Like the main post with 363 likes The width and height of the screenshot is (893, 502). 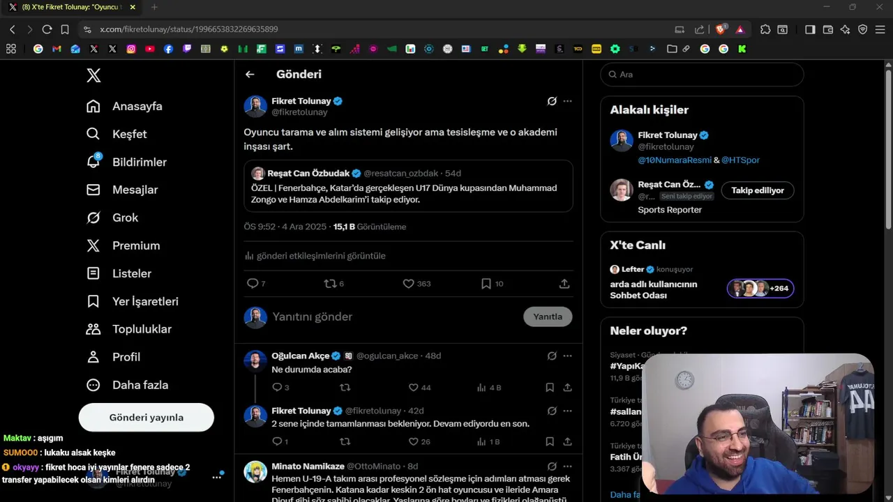coord(409,283)
